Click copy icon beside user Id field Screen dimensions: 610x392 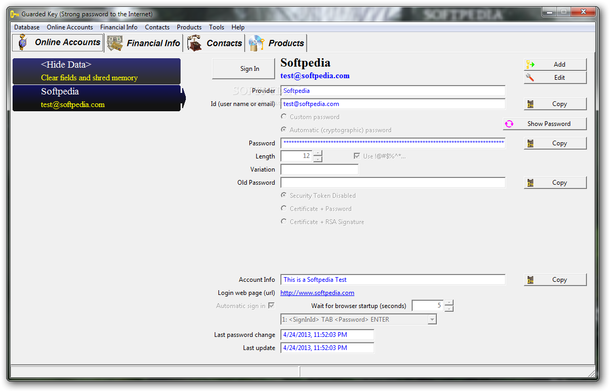(x=530, y=104)
